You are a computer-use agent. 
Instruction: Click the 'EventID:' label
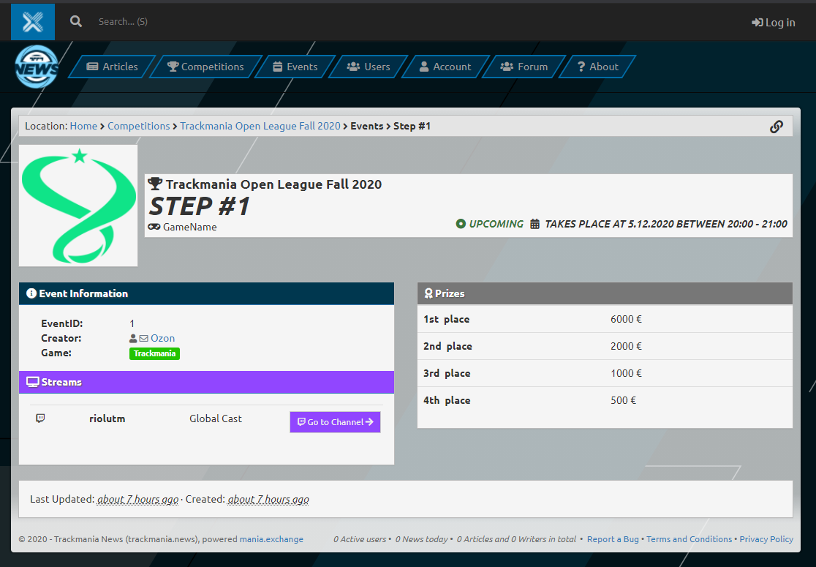coord(62,323)
